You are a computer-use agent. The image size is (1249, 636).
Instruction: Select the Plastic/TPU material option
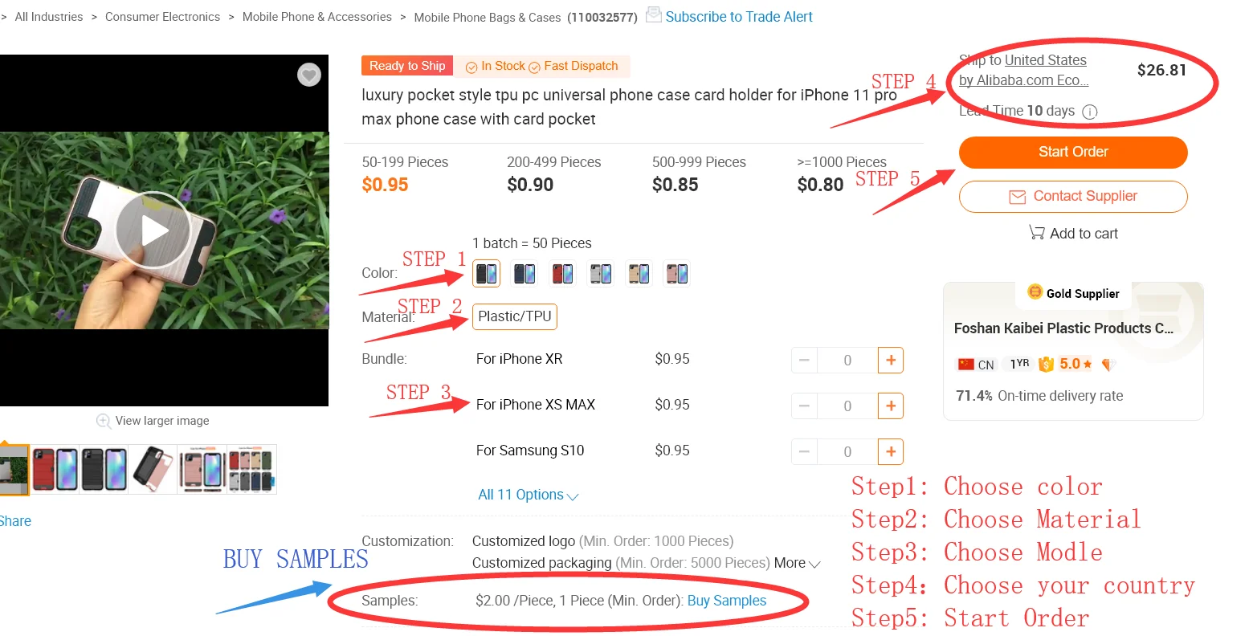click(515, 316)
